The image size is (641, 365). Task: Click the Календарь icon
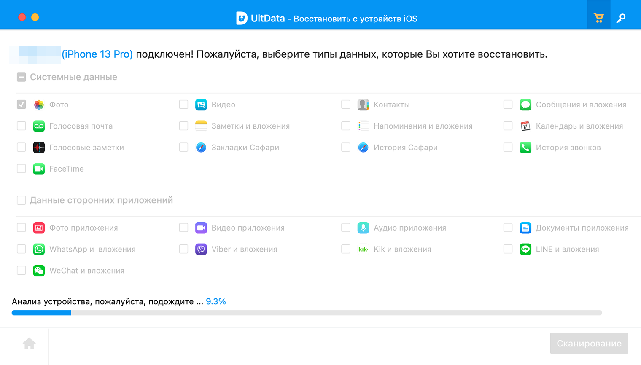pyautogui.click(x=525, y=126)
